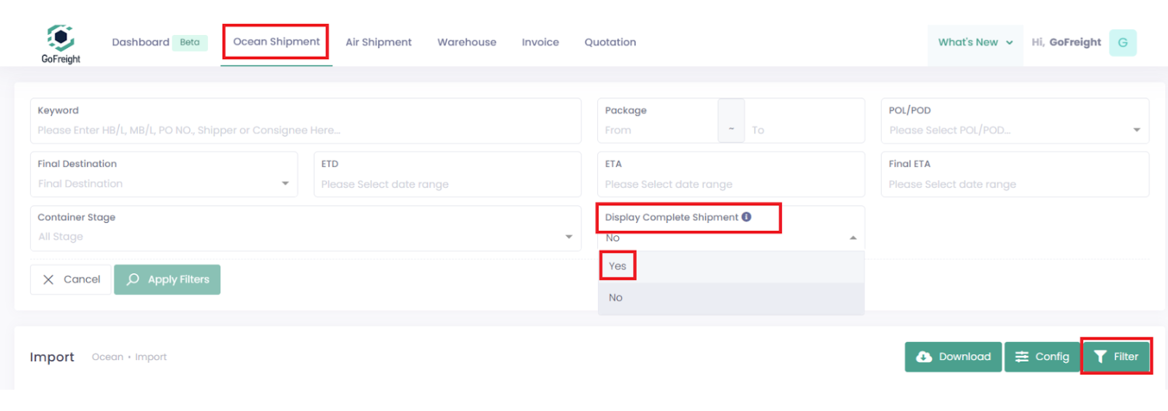Click the info icon beside Display Complete Shipment

(x=746, y=217)
